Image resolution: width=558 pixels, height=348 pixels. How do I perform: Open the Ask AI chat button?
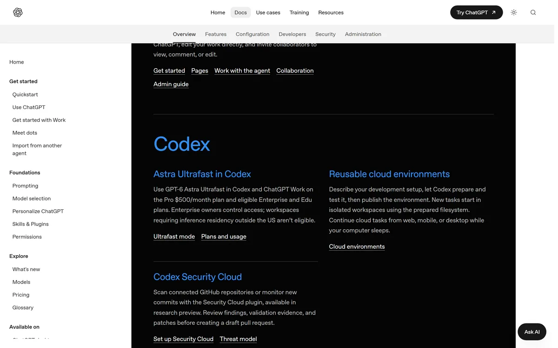532,332
